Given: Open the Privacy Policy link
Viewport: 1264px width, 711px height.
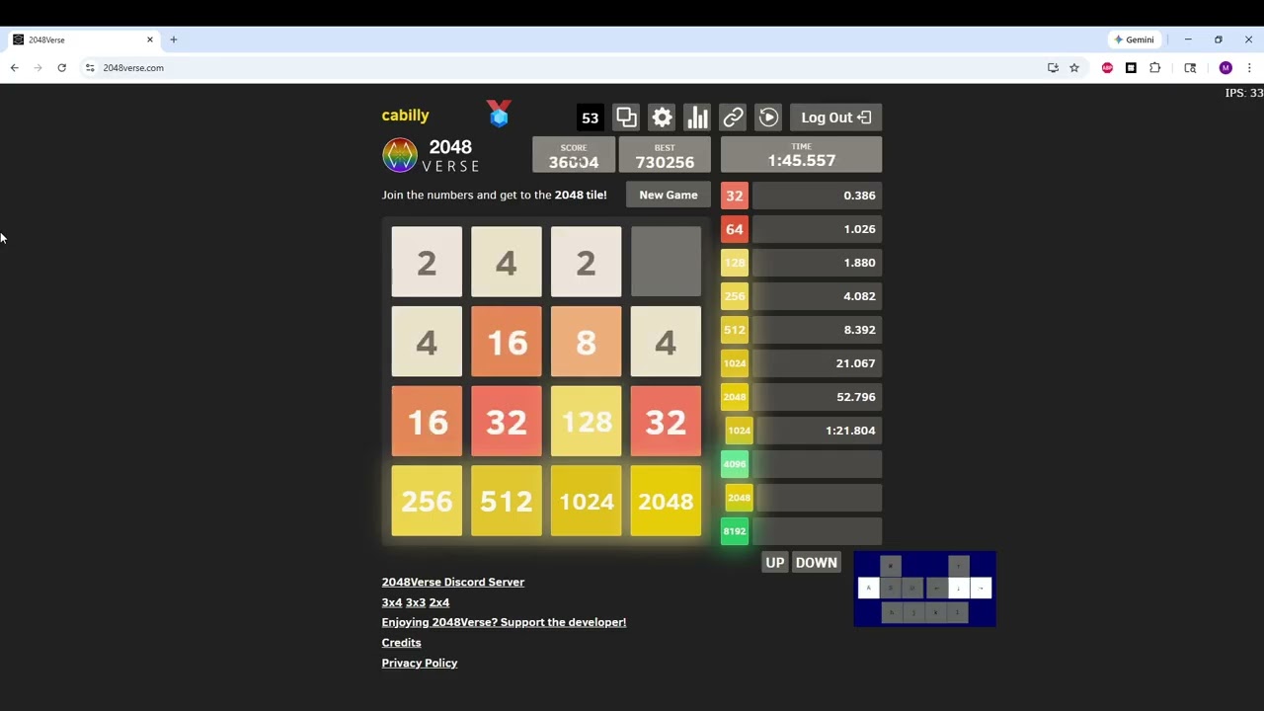Looking at the screenshot, I should point(420,663).
